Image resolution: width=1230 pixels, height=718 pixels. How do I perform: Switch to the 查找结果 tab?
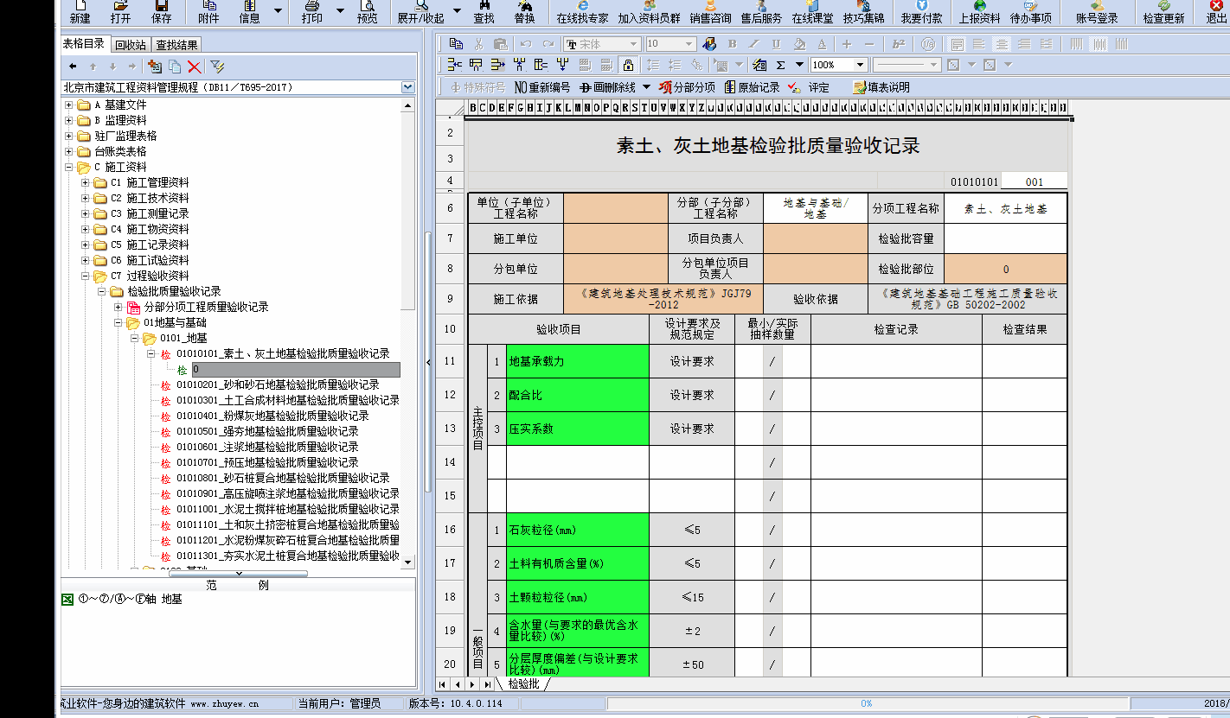click(176, 45)
